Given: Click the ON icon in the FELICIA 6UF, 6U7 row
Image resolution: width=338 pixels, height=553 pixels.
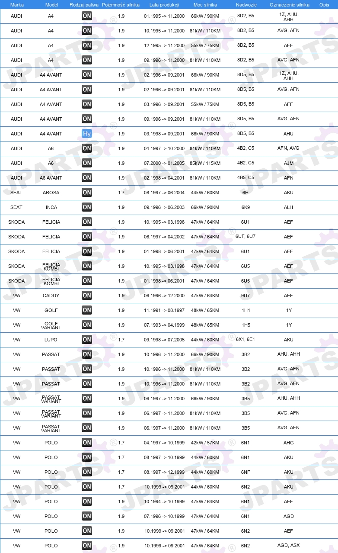Looking at the screenshot, I should tap(87, 237).
